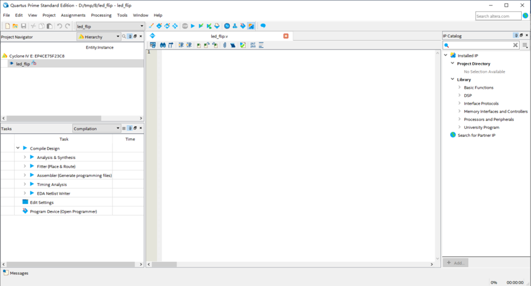The width and height of the screenshot is (531, 286).
Task: Open the Project menu
Action: point(49,15)
